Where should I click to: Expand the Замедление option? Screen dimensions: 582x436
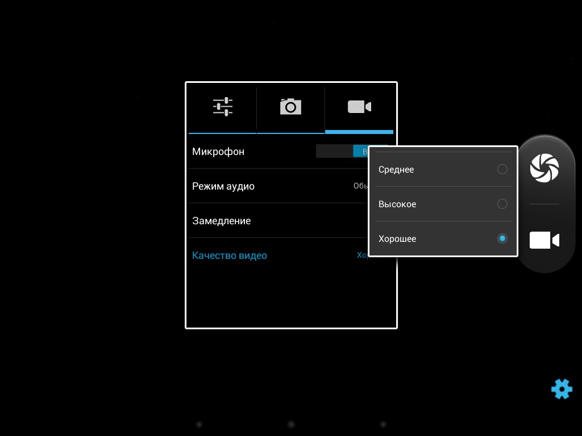point(222,221)
